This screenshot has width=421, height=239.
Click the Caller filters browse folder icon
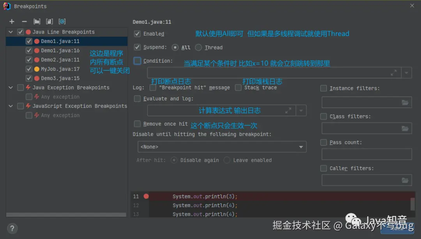click(405, 180)
